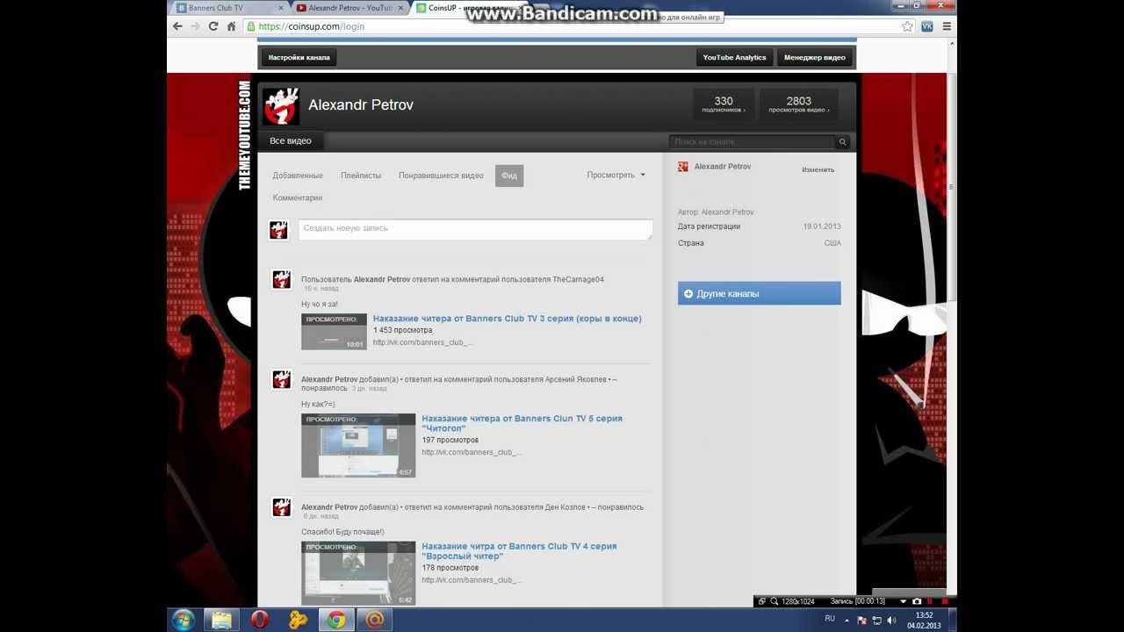Screen dimensions: 1124x632
Task: Open video link Наказание читера 5 серия Читогоп
Action: 522,423
